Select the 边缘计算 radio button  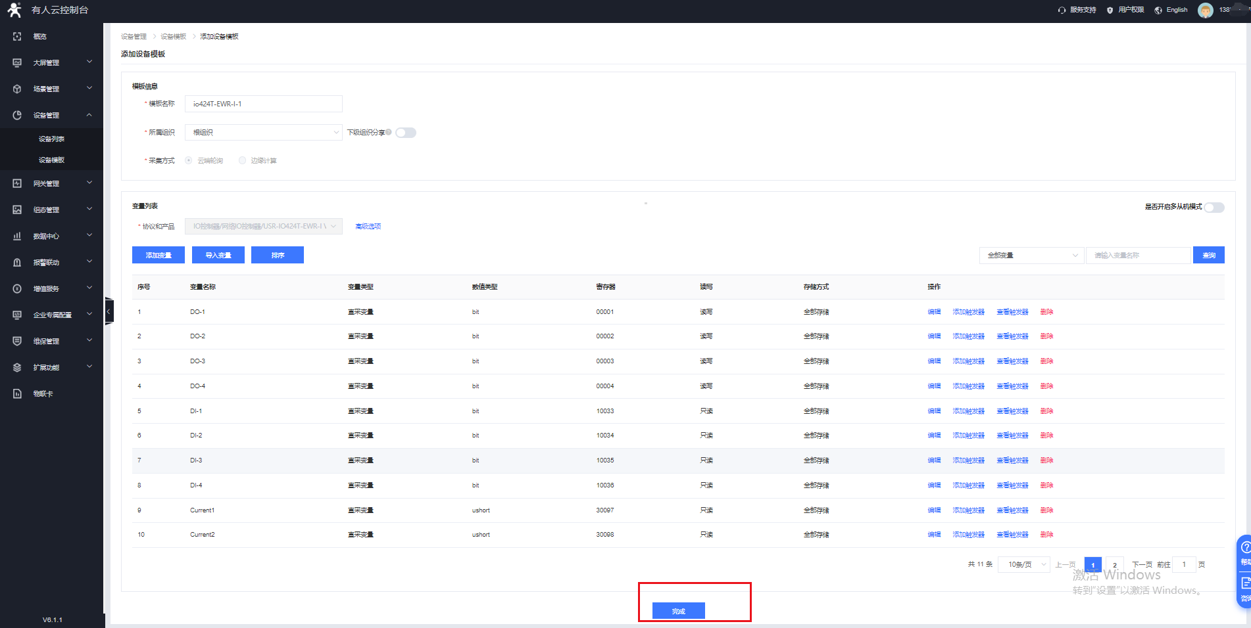(x=243, y=161)
